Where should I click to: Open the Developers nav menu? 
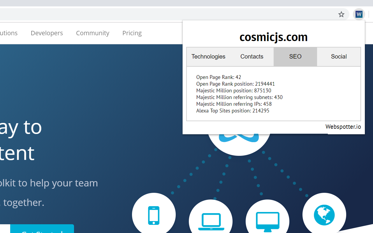[x=47, y=33]
